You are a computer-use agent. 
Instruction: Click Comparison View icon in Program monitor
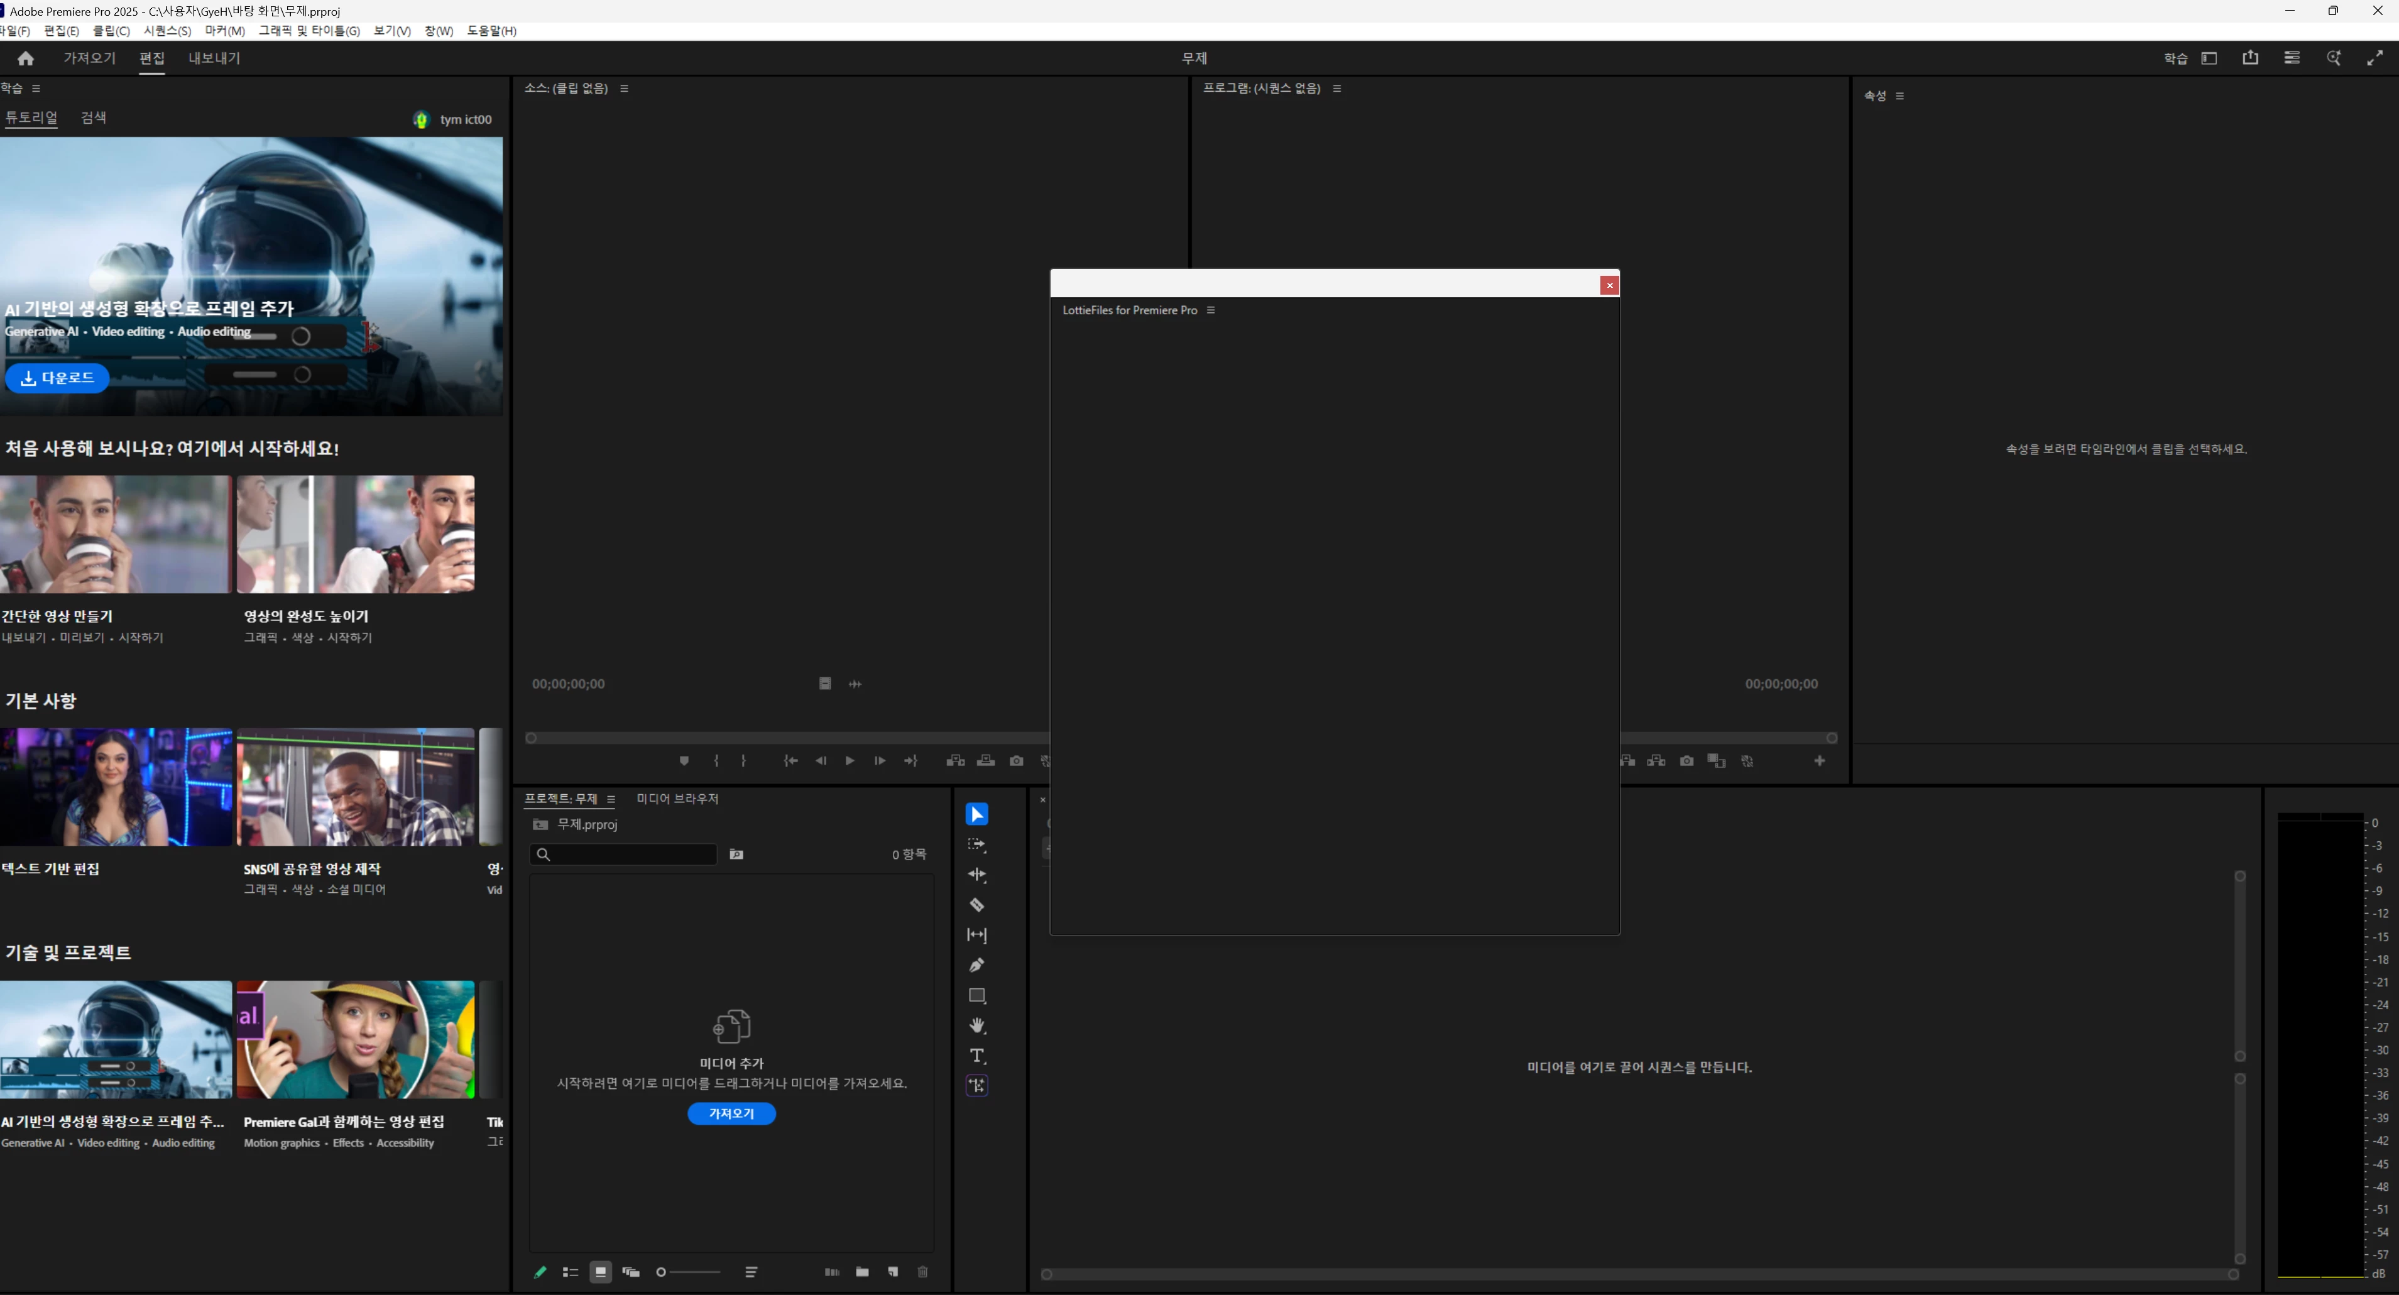(1717, 761)
